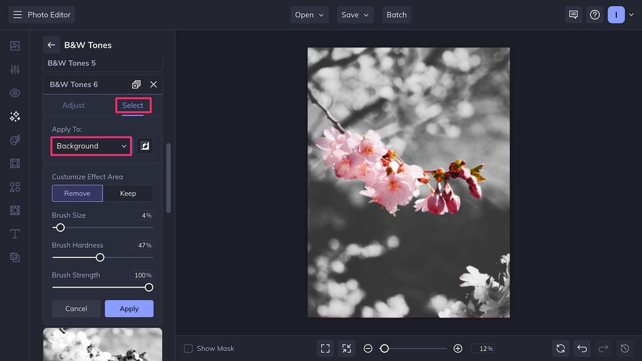The image size is (642, 361).
Task: Open the Open dropdown menu
Action: [309, 15]
